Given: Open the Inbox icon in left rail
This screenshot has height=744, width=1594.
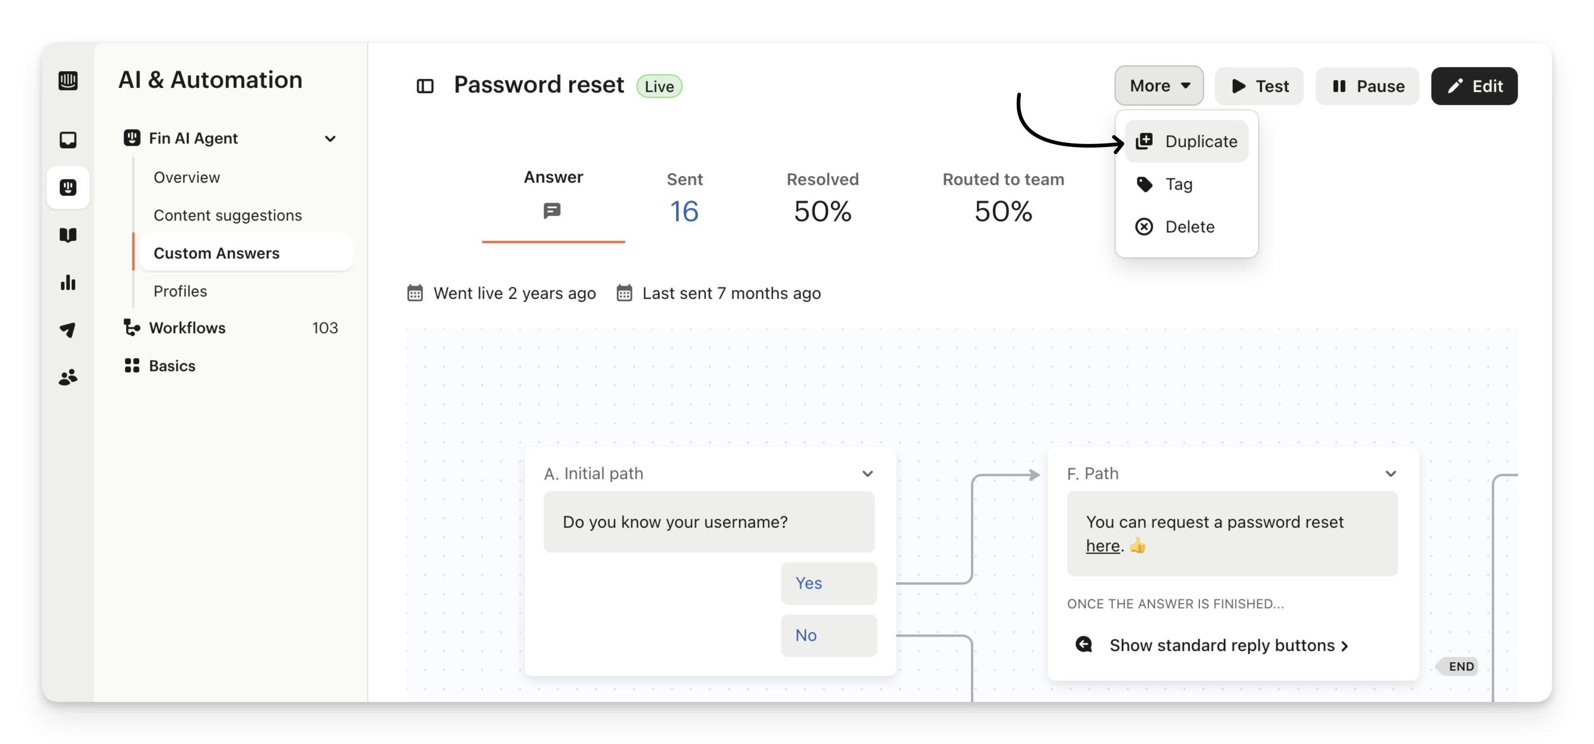Looking at the screenshot, I should tap(68, 140).
